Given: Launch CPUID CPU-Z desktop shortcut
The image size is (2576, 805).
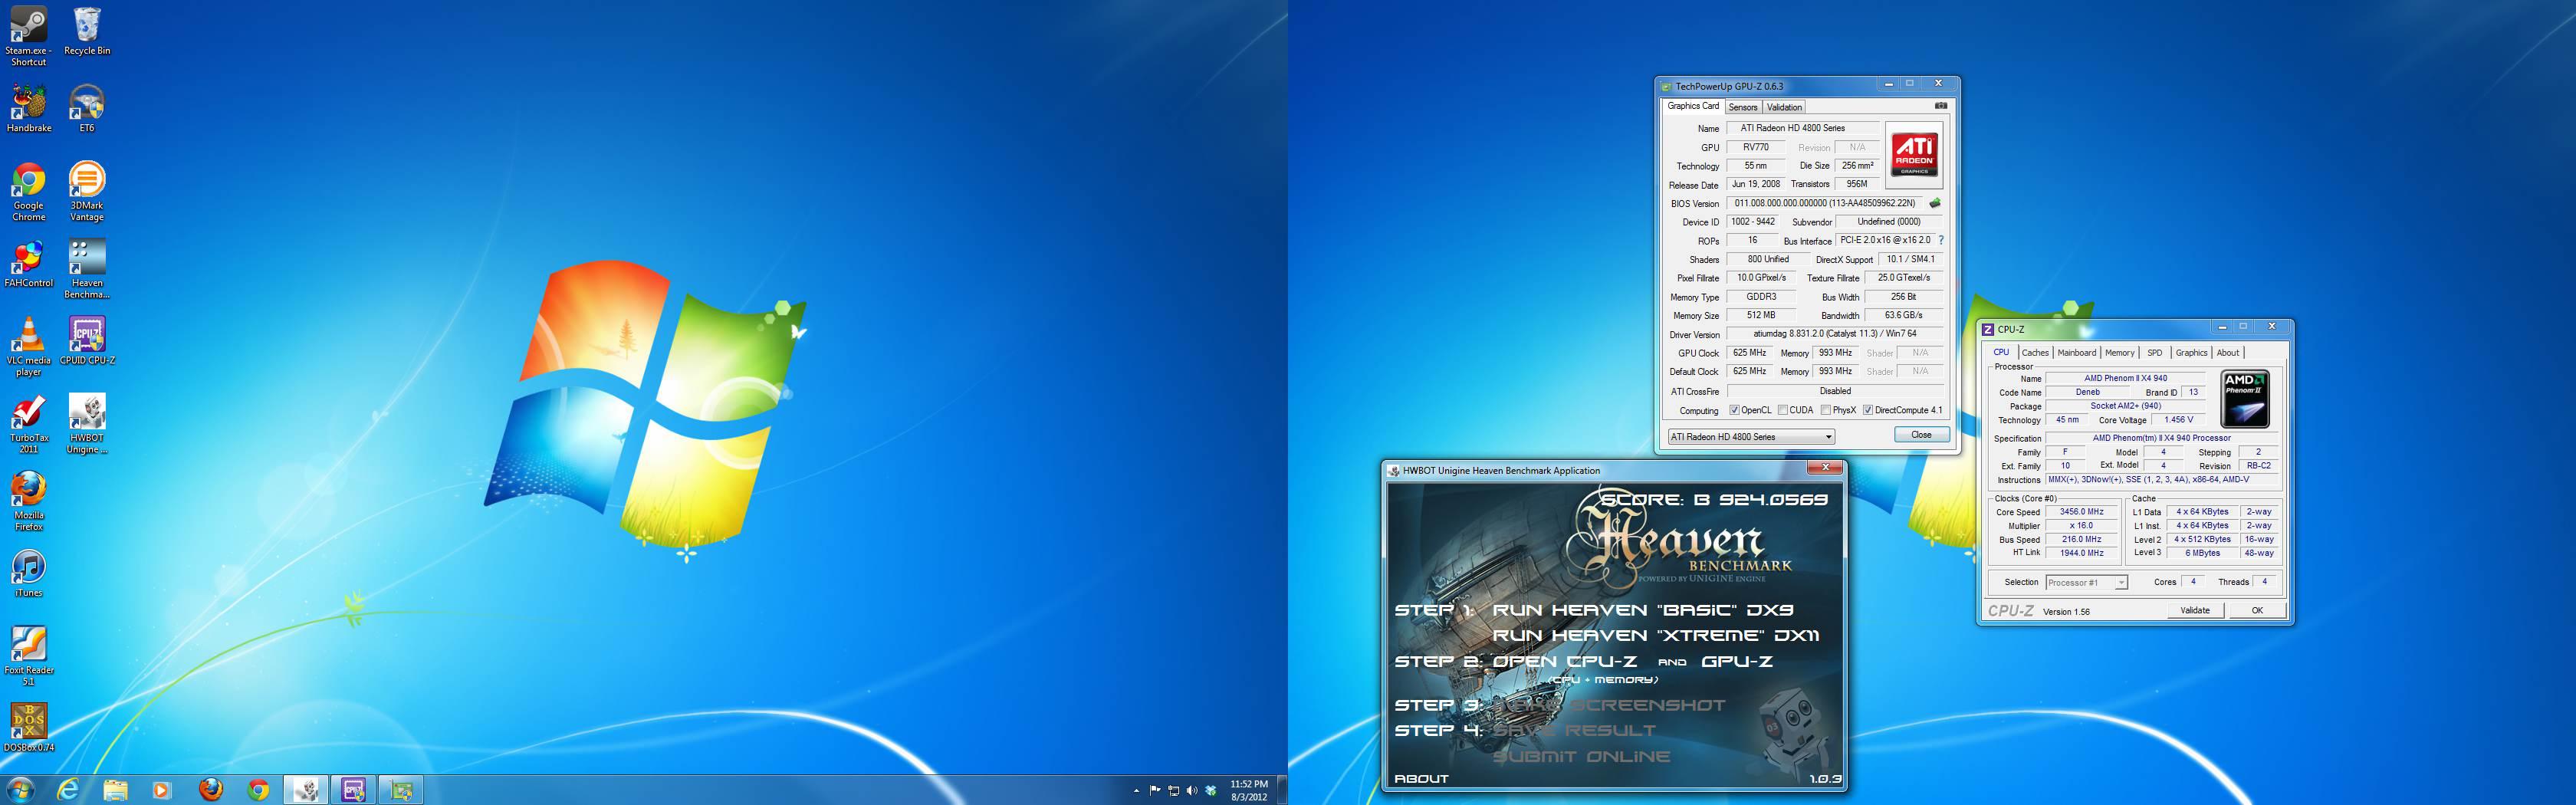Looking at the screenshot, I should pyautogui.click(x=87, y=340).
